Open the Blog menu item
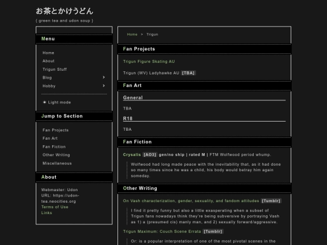The width and height of the screenshot is (327, 245). pos(47,77)
